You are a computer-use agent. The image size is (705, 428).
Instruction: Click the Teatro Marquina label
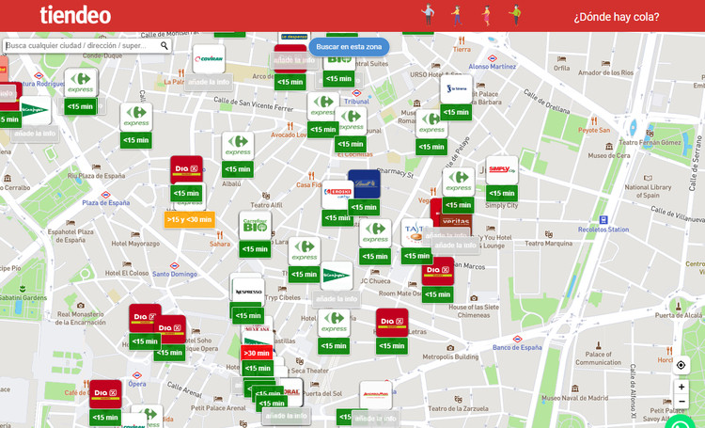(x=549, y=244)
